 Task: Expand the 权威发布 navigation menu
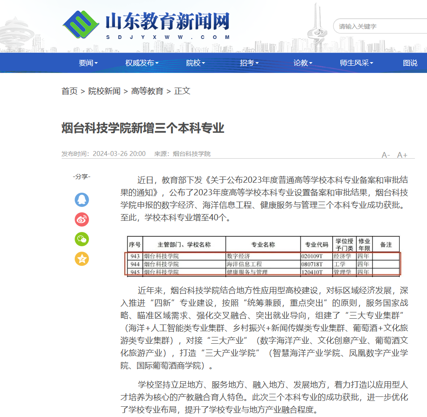tap(142, 63)
